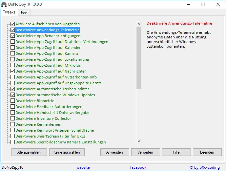The width and height of the screenshot is (226, 171).
Task: Quit with the Beenden button
Action: point(207,152)
